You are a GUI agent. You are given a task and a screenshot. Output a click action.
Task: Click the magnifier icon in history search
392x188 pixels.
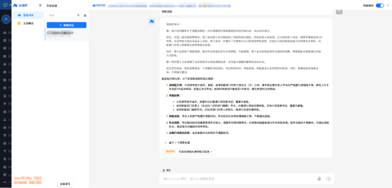[78, 15]
